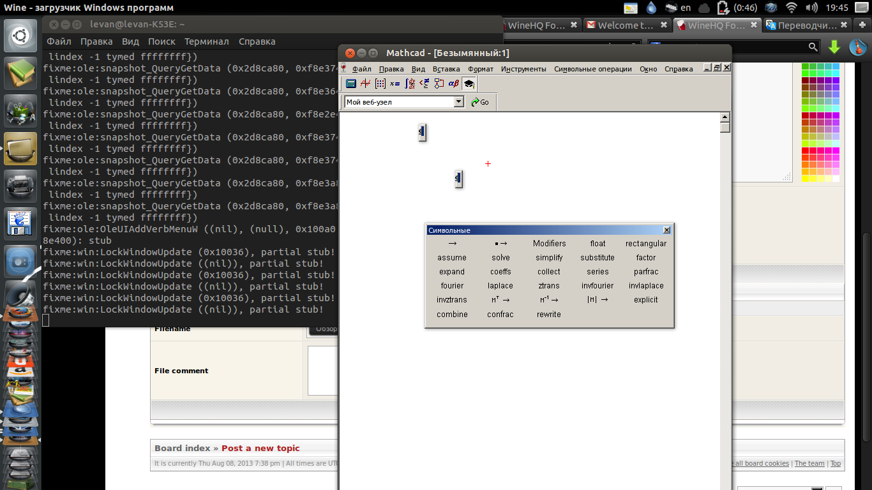
Task: Click the Modifiers keyword
Action: click(x=549, y=244)
